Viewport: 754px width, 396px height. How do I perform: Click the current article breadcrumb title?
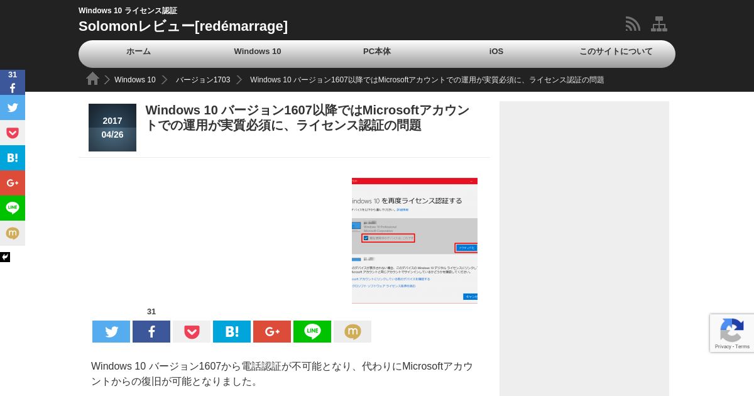click(x=427, y=80)
